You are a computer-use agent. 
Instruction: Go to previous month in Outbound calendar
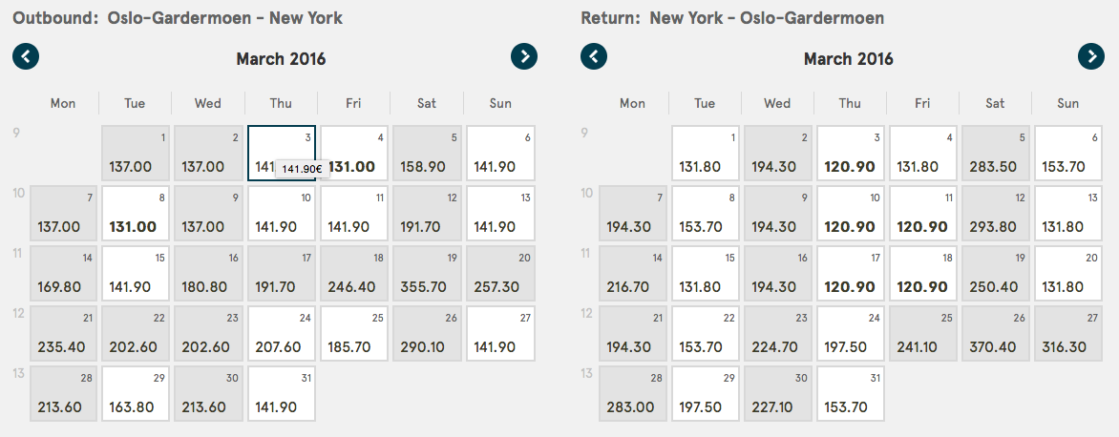[x=26, y=56]
